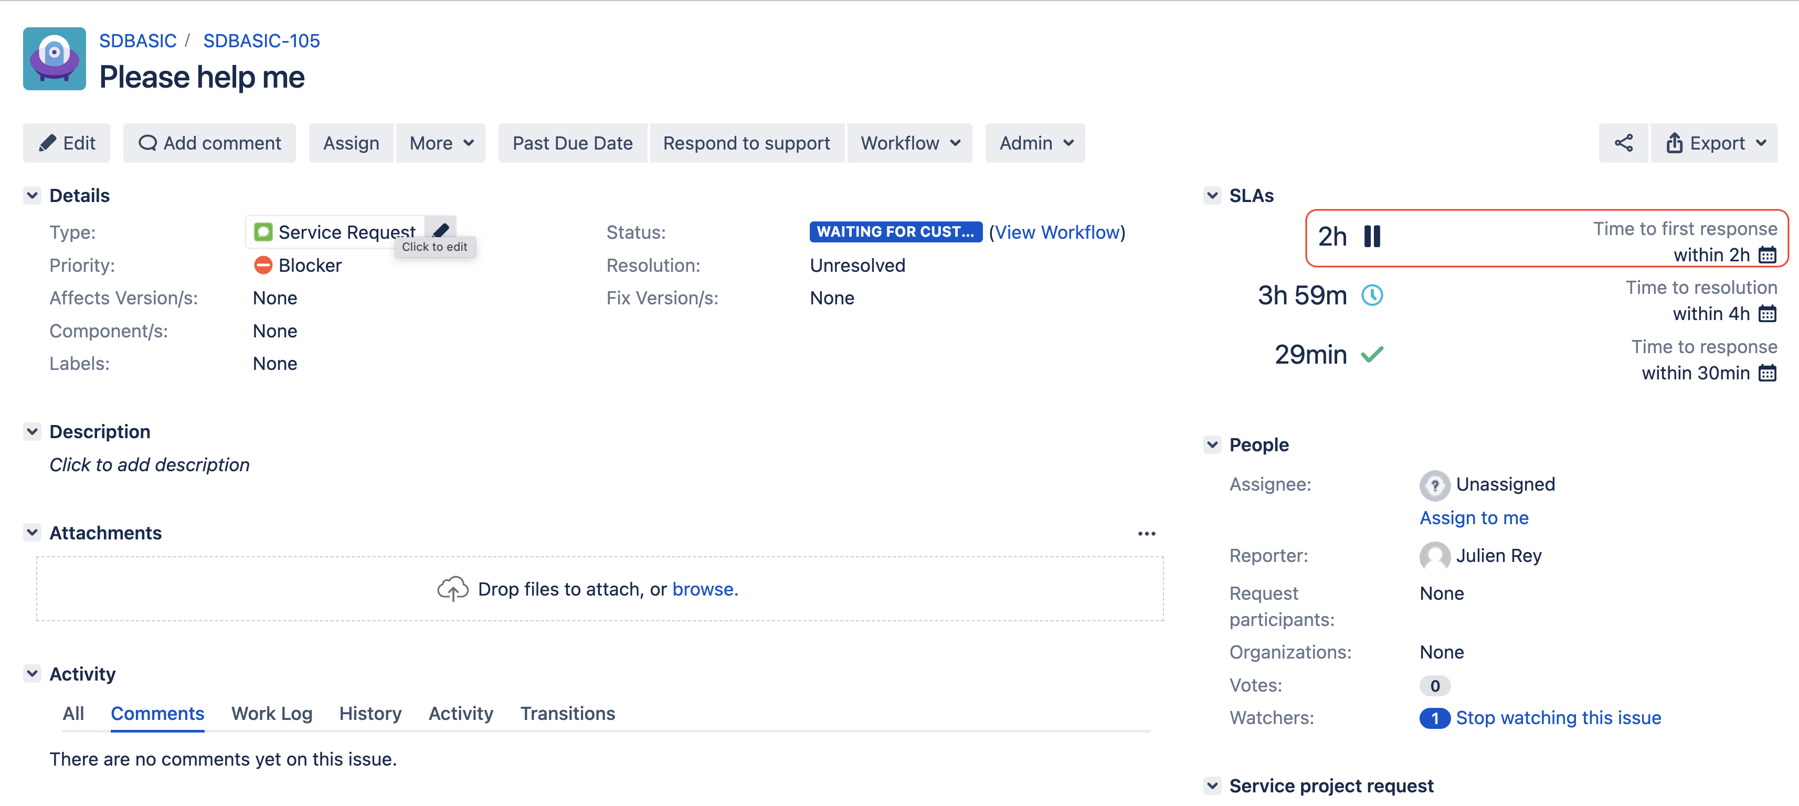Switch to the Work Log tab
Screen dimensions: 1799x806
(272, 714)
